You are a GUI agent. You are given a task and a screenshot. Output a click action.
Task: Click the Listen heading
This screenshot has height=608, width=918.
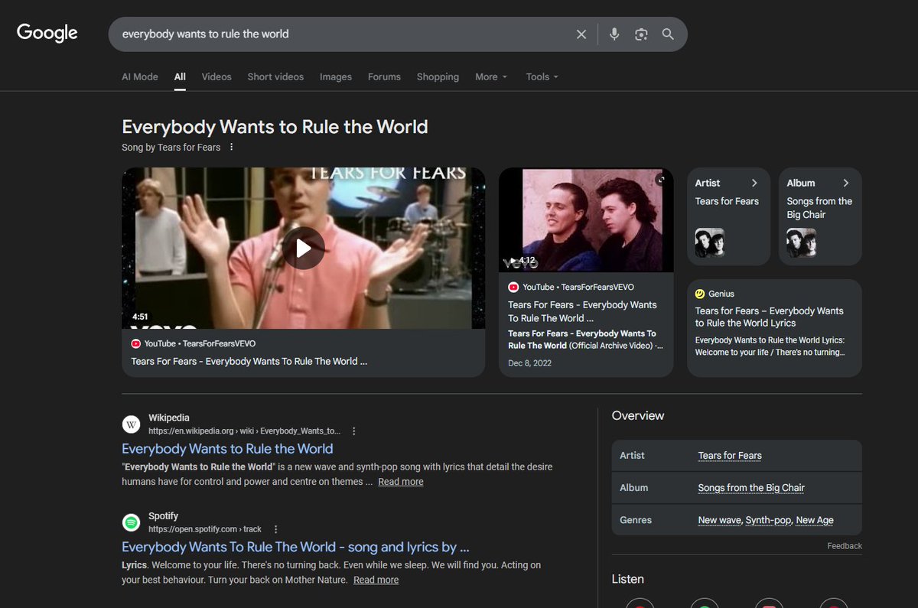coord(628,579)
